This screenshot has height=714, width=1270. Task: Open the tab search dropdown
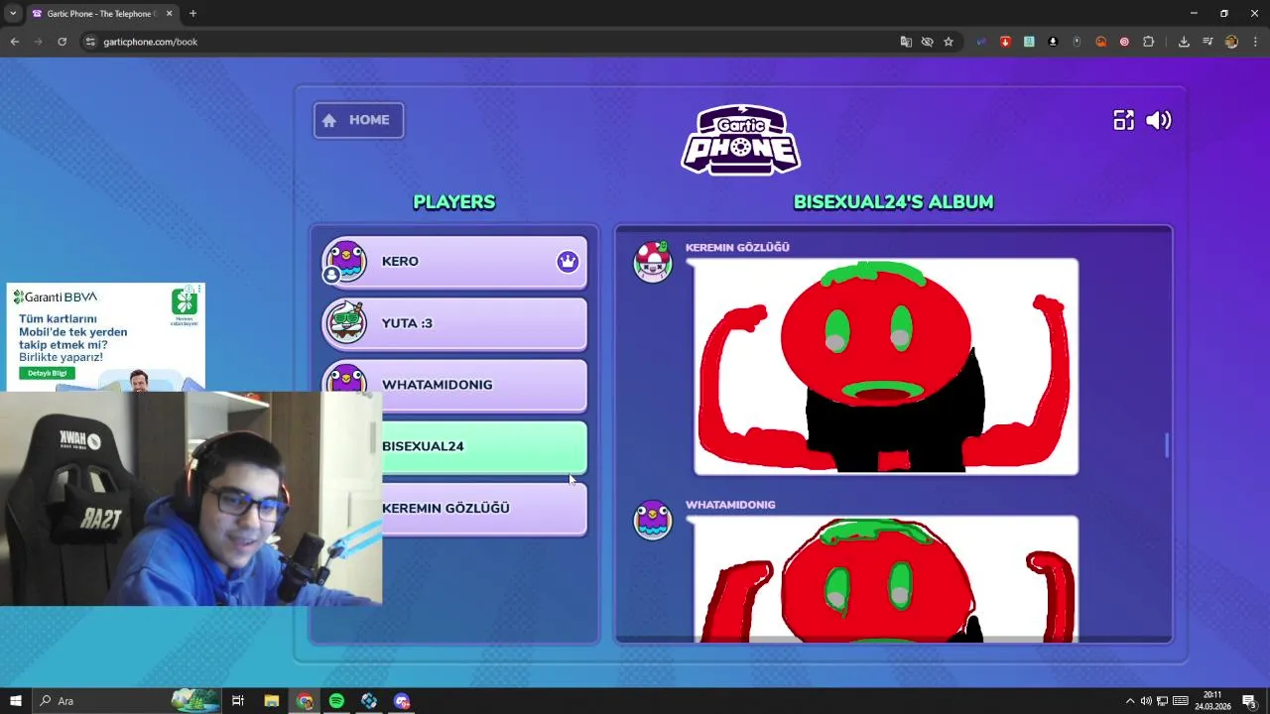pyautogui.click(x=13, y=14)
